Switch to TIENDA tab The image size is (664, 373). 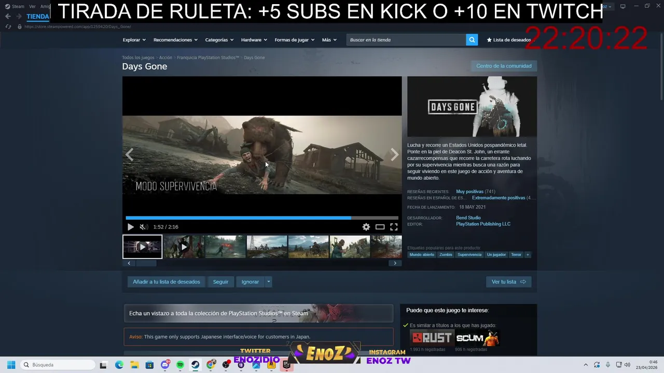(38, 17)
